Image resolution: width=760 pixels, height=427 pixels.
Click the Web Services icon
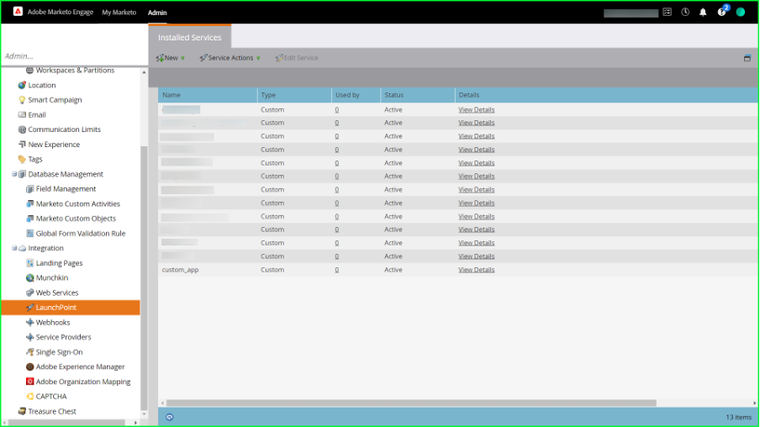(x=29, y=293)
